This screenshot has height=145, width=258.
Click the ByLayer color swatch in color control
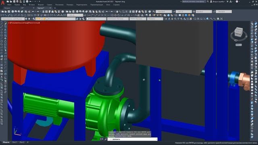tap(87, 19)
